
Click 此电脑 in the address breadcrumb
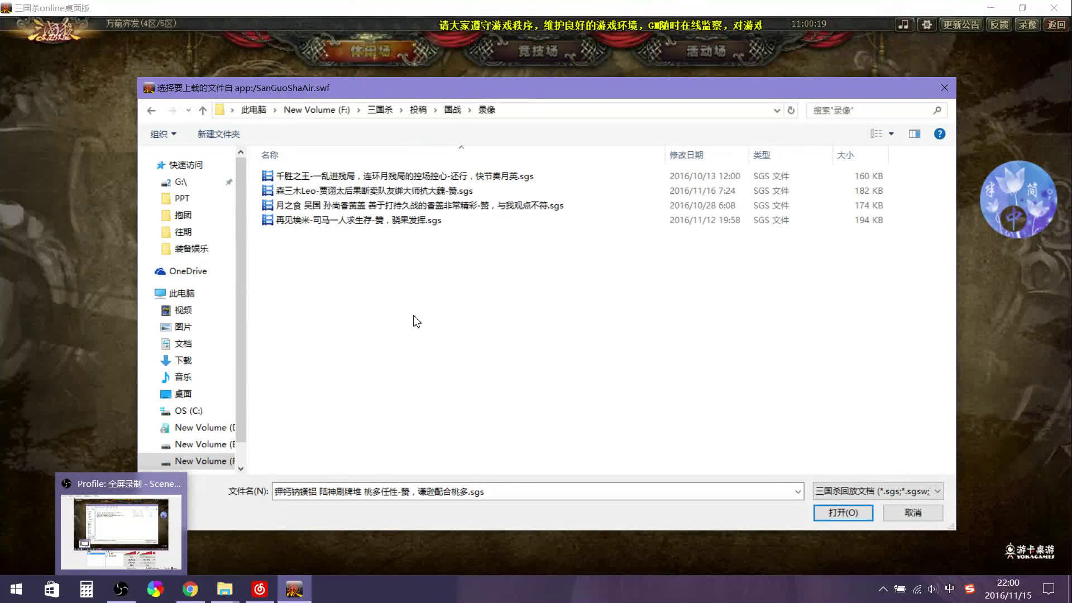tap(253, 110)
